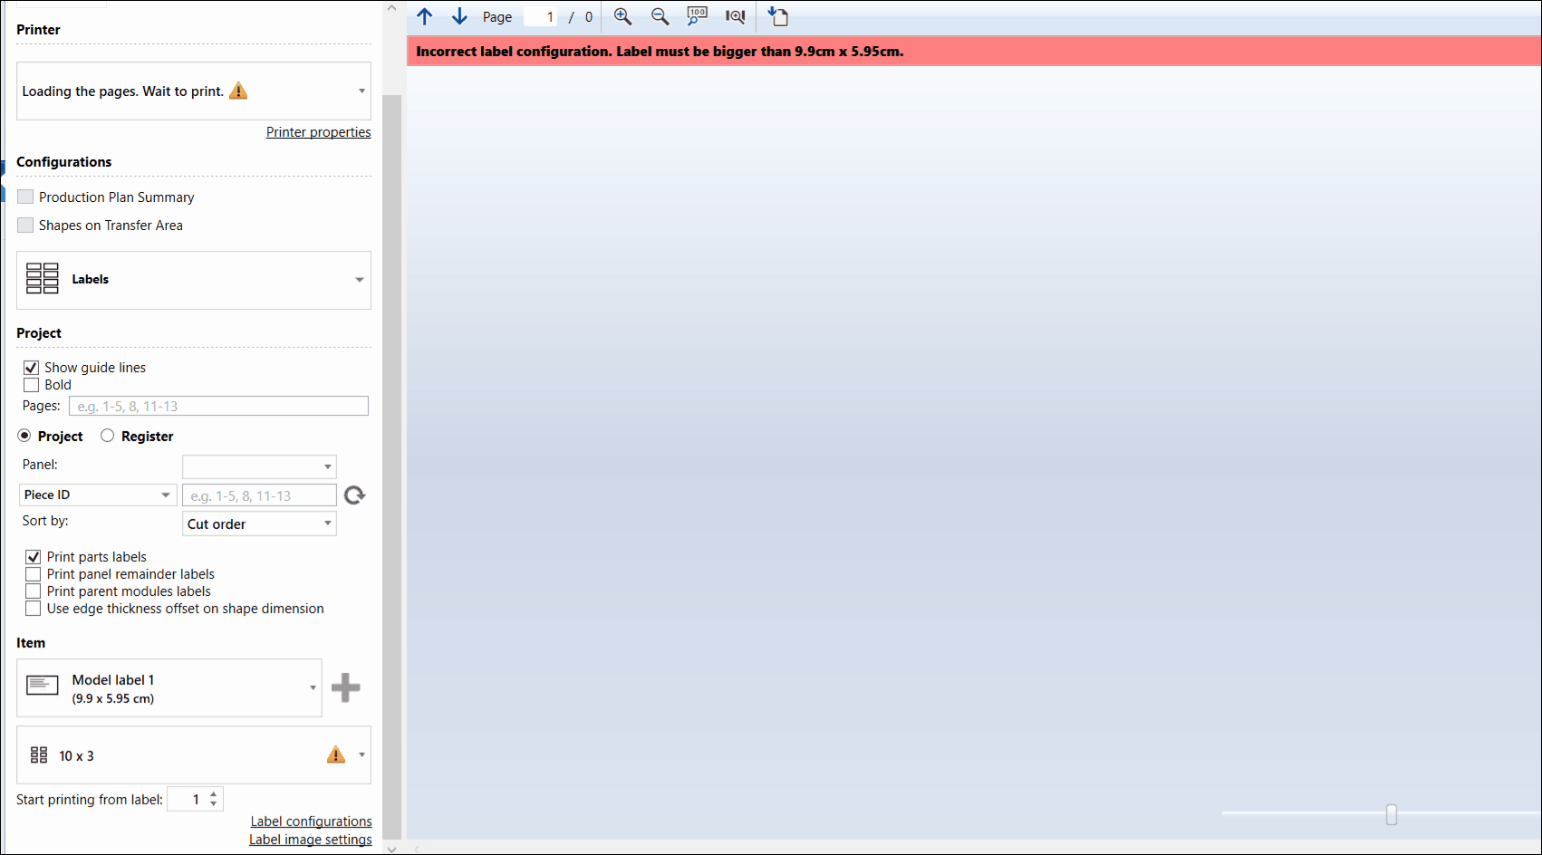Open Label image settings link
This screenshot has width=1542, height=855.
311,840
